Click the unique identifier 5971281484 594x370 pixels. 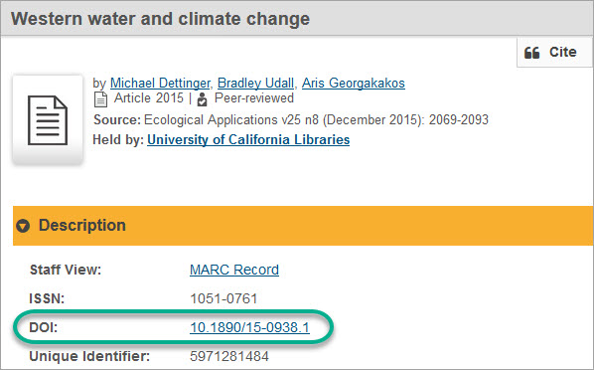tap(229, 356)
